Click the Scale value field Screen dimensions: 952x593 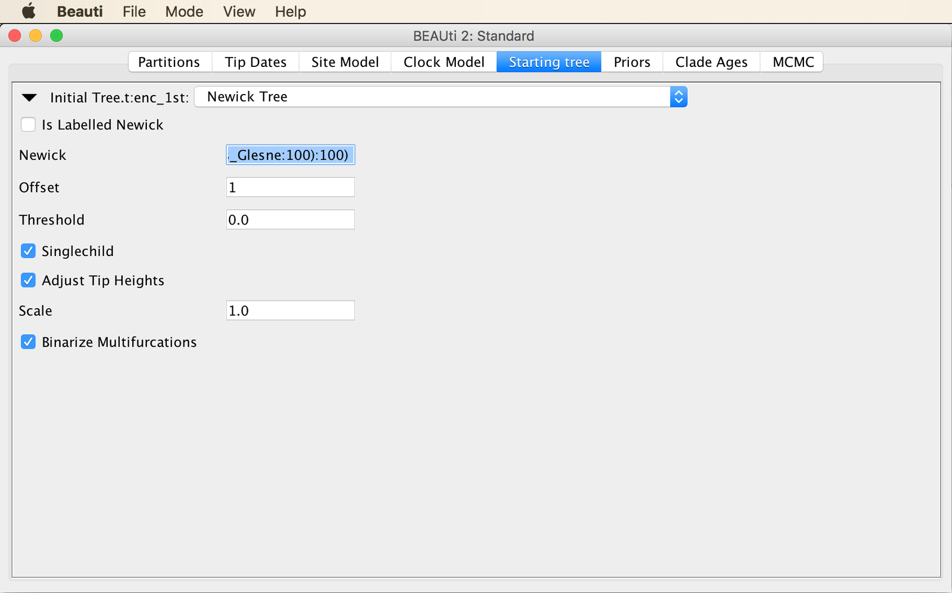pos(290,310)
